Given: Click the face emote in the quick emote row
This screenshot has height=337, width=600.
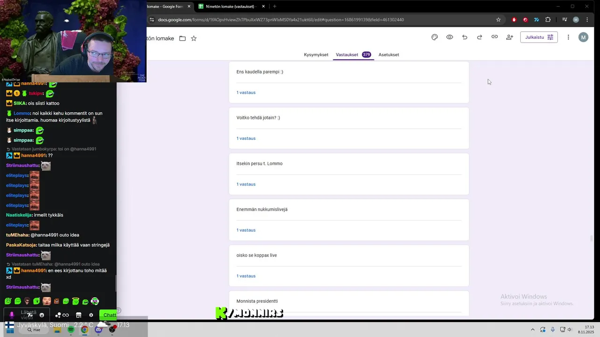Looking at the screenshot, I should 46,301.
